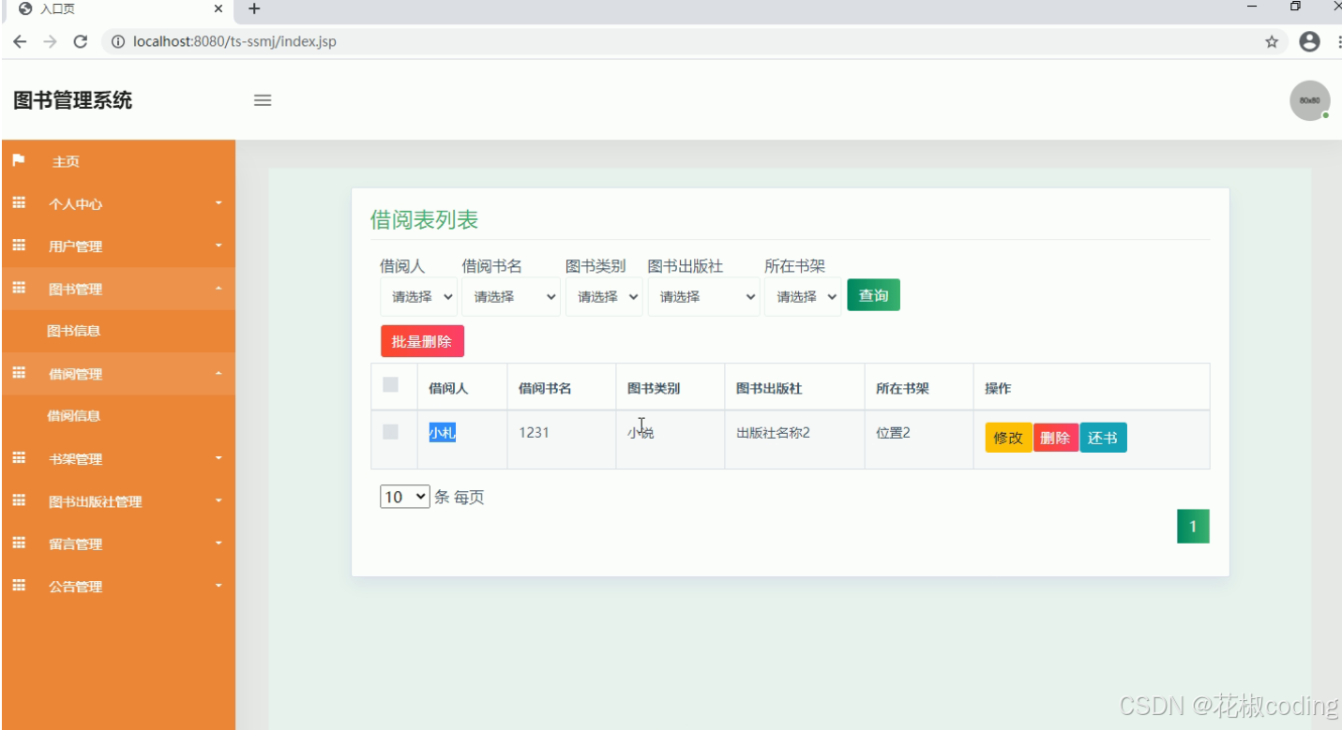The image size is (1342, 730).
Task: Click the green 查询 search button
Action: click(873, 294)
